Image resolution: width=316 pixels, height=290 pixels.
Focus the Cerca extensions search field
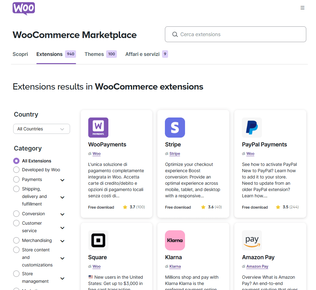(235, 34)
